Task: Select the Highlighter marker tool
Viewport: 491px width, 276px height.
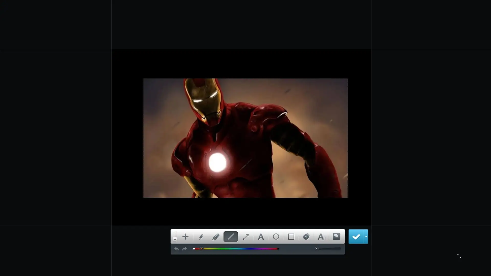Action: [216, 237]
